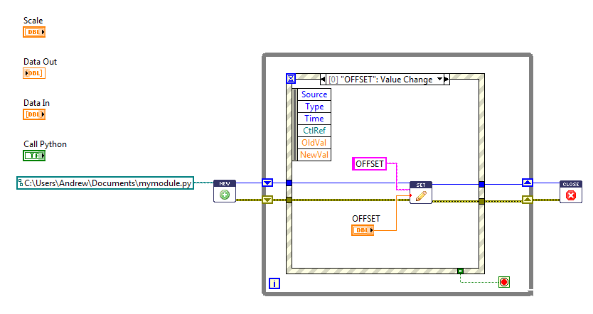
Task: Go to next event case arrow
Action: click(x=447, y=80)
